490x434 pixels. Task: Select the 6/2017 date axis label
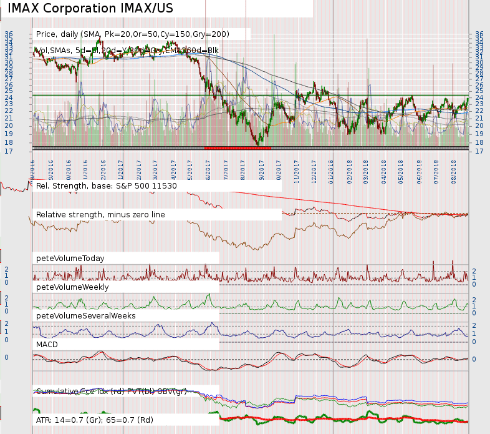click(208, 170)
